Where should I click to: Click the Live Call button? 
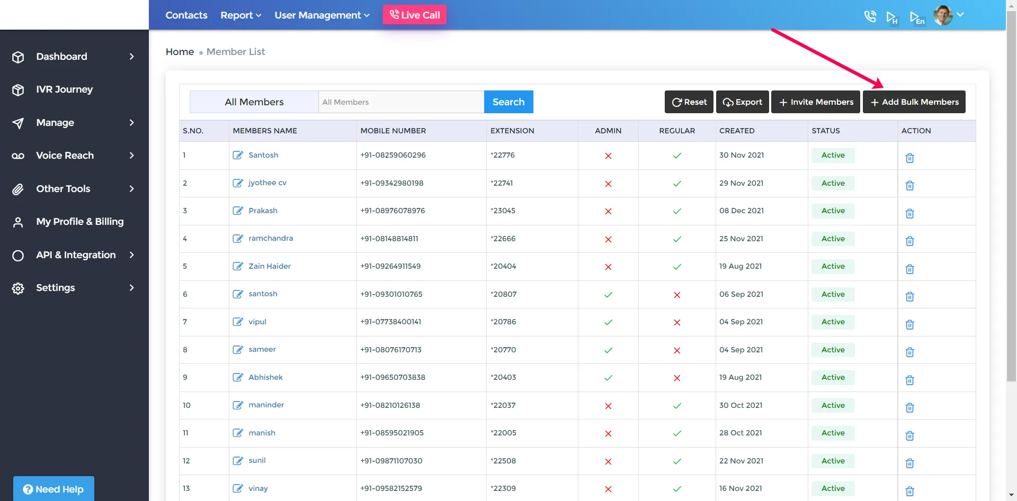pos(415,15)
